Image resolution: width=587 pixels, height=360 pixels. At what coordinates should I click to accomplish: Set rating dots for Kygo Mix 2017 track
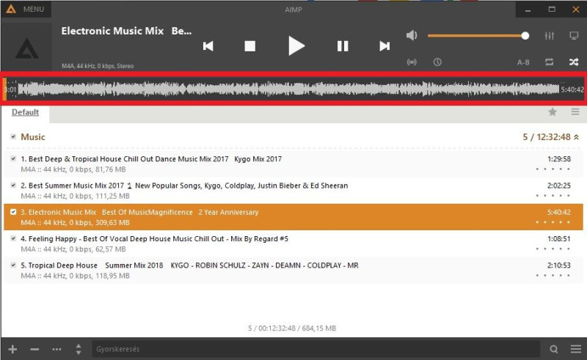tap(553, 169)
